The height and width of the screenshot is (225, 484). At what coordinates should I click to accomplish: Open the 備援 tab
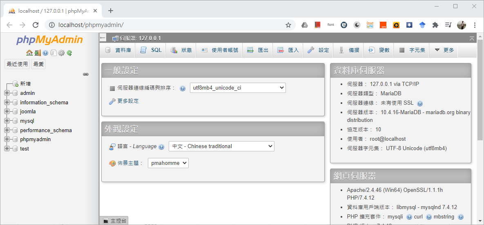click(348, 50)
